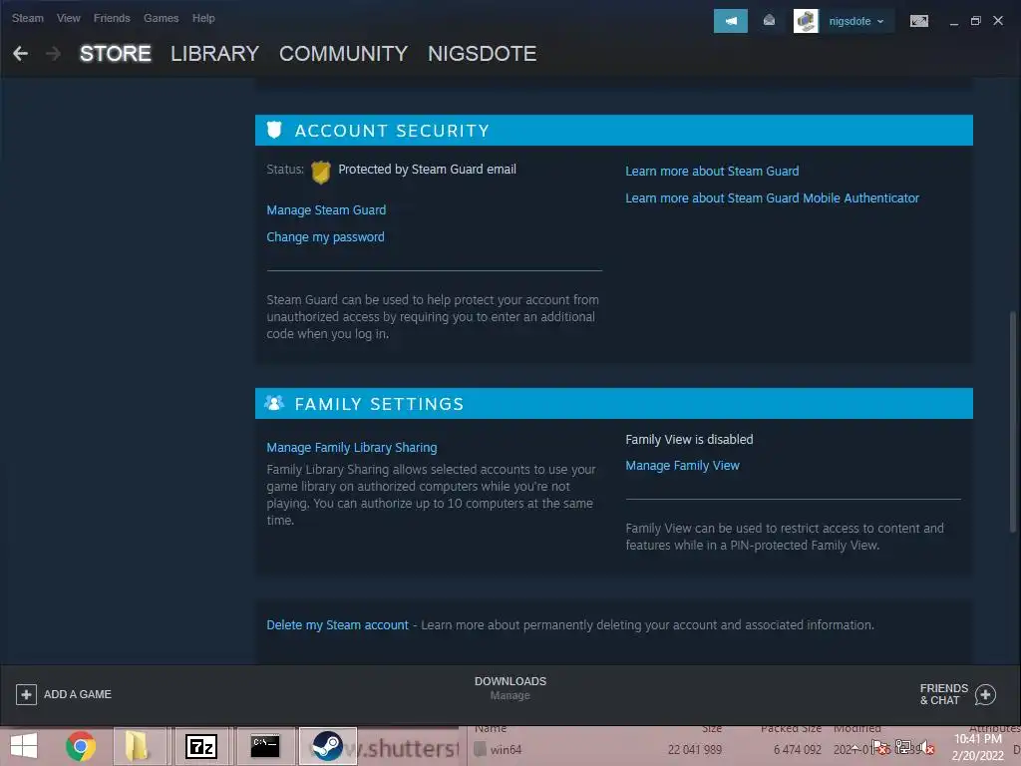
Task: Open File Explorer folder in taskbar
Action: pyautogui.click(x=138, y=746)
